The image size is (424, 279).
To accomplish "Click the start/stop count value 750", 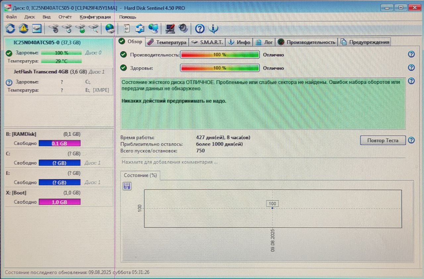I will click(x=200, y=151).
